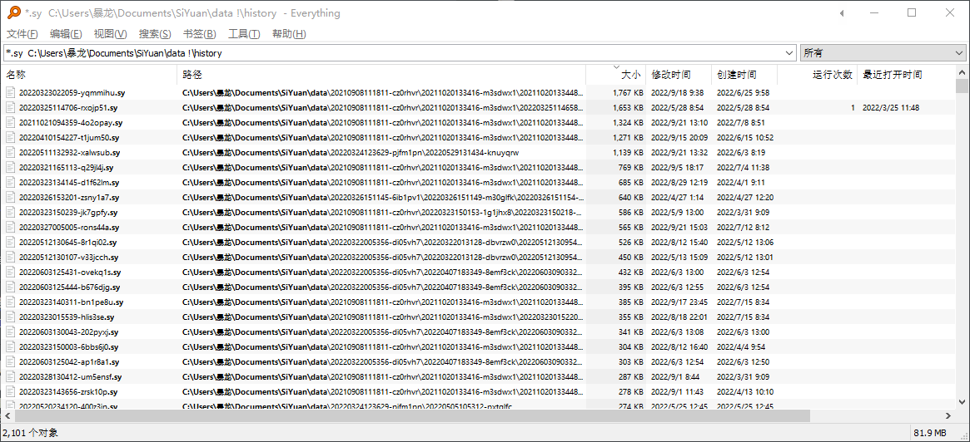Screen dimensions: 970x442
Task: Open the 工具(T) menu
Action: coord(244,34)
